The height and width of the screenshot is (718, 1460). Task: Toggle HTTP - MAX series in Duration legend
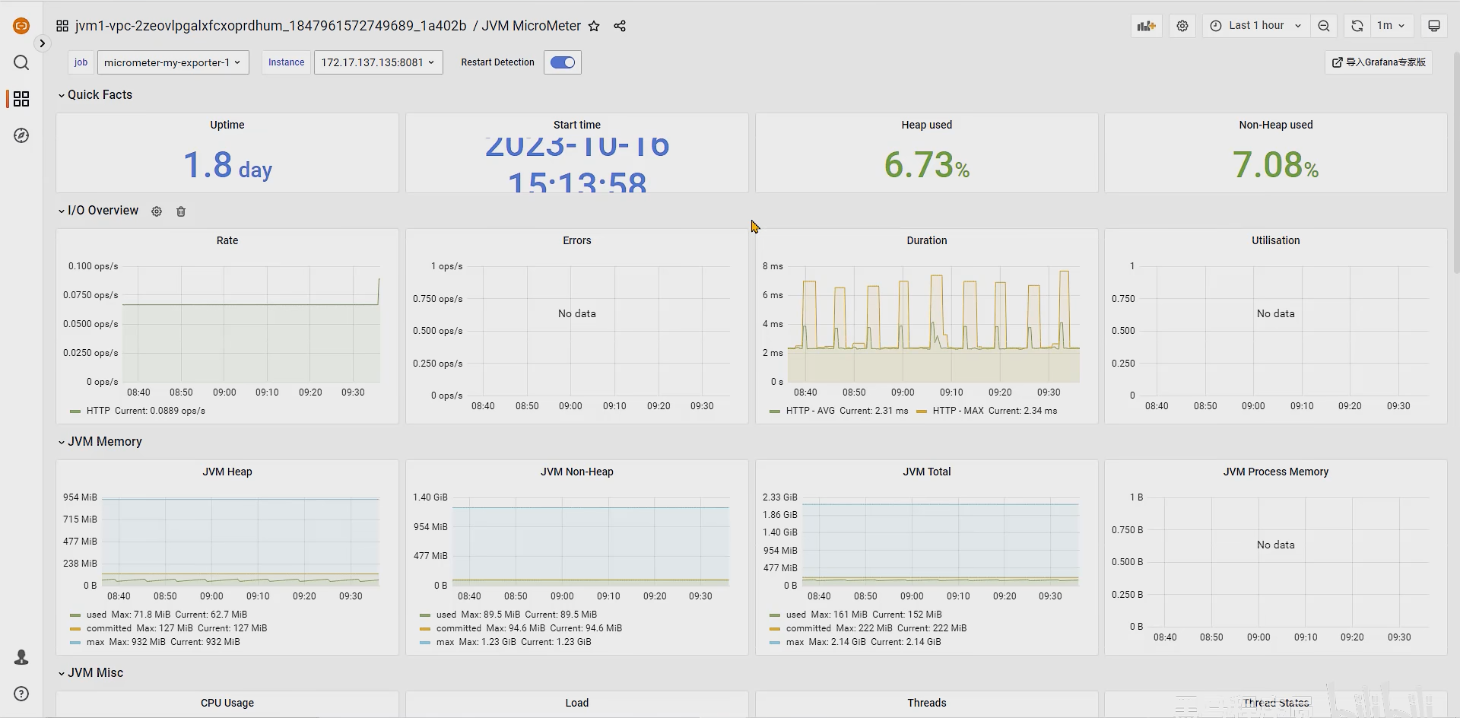958,411
